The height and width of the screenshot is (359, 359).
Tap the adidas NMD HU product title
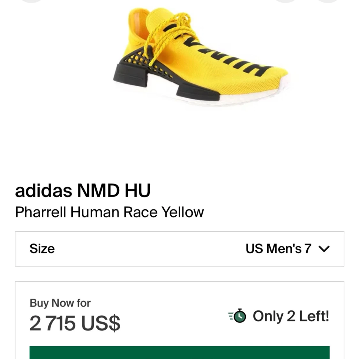[83, 191]
